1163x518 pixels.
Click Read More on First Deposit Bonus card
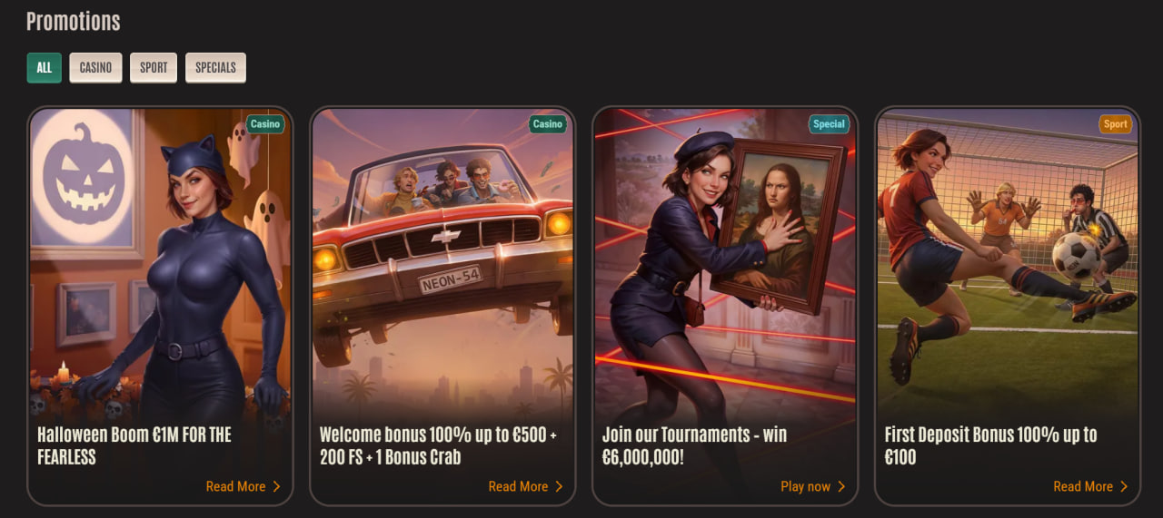click(x=1083, y=486)
